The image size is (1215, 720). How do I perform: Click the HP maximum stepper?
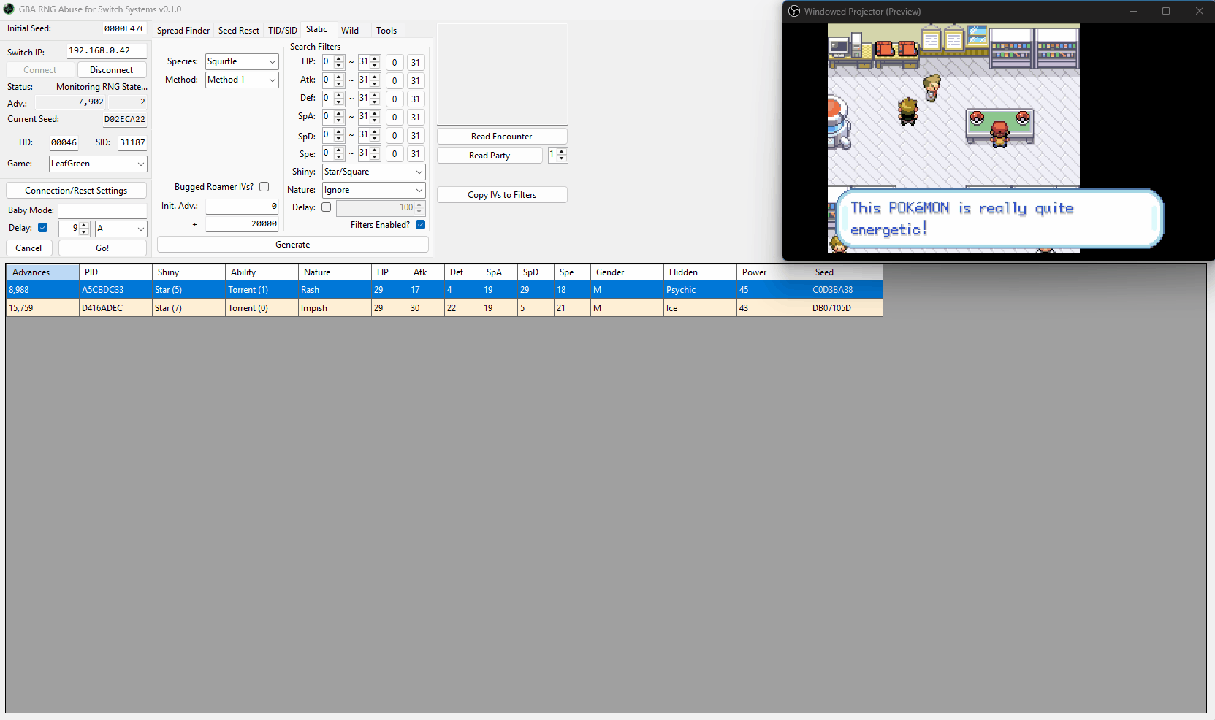coord(370,62)
